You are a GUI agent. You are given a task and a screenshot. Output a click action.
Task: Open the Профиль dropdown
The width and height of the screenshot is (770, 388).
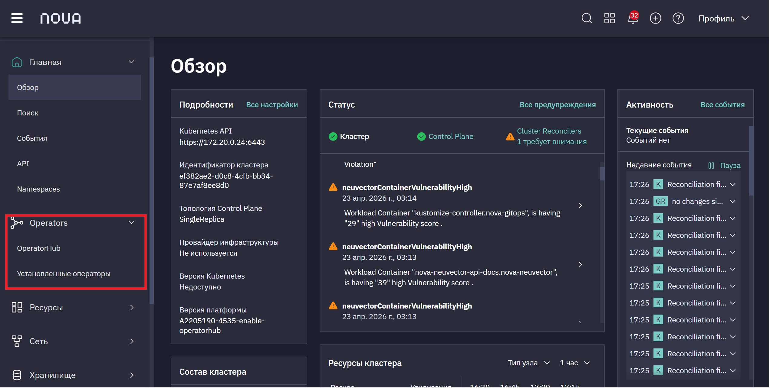tap(724, 18)
